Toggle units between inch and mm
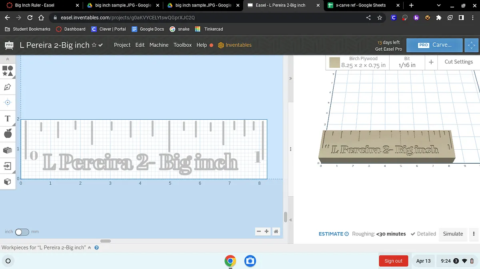This screenshot has width=480, height=269. click(22, 232)
